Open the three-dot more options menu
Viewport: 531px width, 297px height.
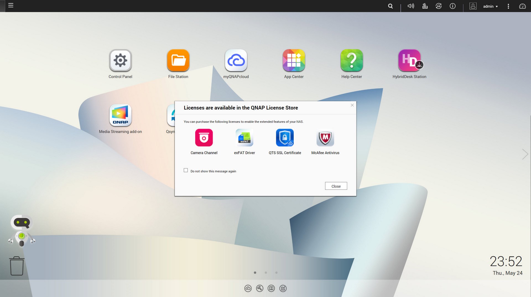(x=508, y=6)
